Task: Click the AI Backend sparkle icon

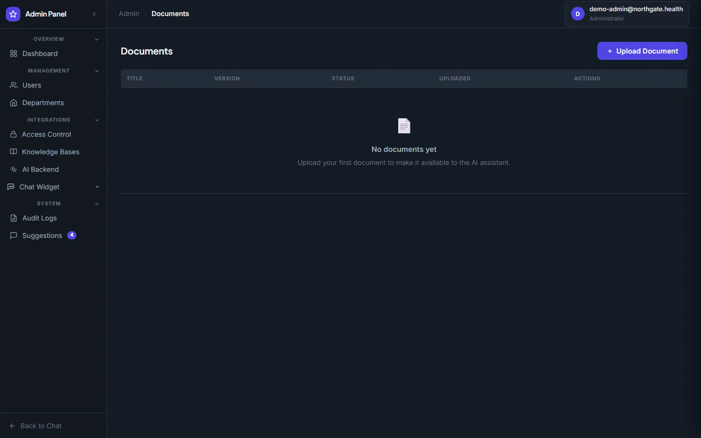Action: click(14, 169)
